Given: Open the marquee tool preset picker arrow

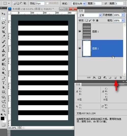Looking at the screenshot, I should coord(9,3).
